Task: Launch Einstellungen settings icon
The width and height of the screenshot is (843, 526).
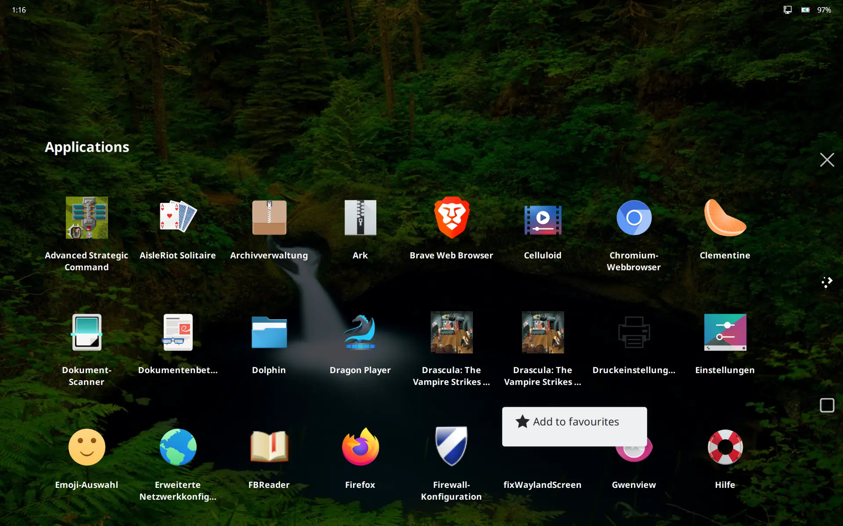Action: click(x=725, y=332)
